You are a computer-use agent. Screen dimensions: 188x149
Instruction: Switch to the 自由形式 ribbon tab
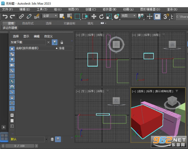(28, 23)
